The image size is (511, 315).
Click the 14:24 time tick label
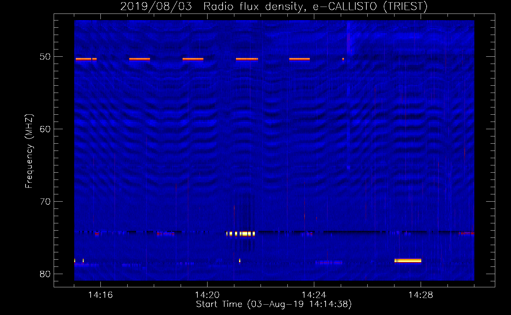point(314,295)
